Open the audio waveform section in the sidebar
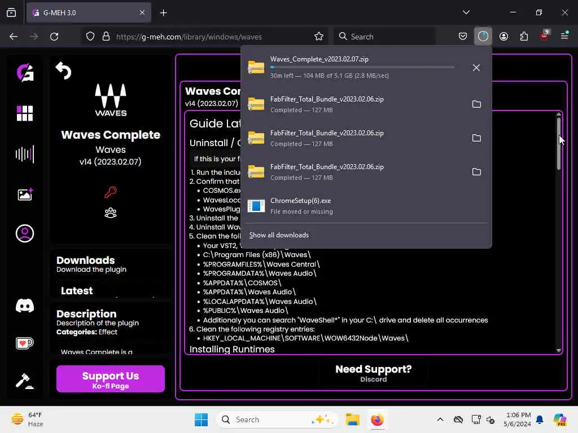This screenshot has height=433, width=578. (25, 154)
